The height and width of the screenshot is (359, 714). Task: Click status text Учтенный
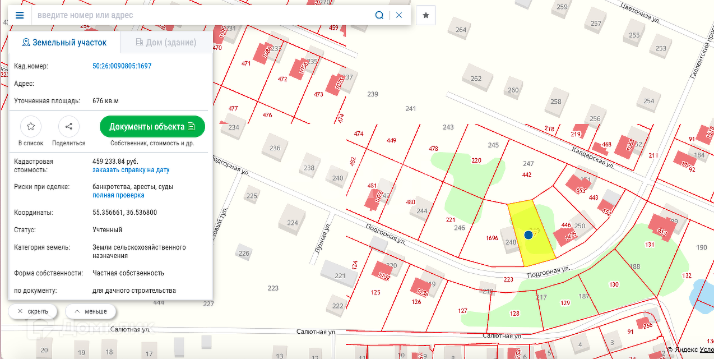point(107,230)
